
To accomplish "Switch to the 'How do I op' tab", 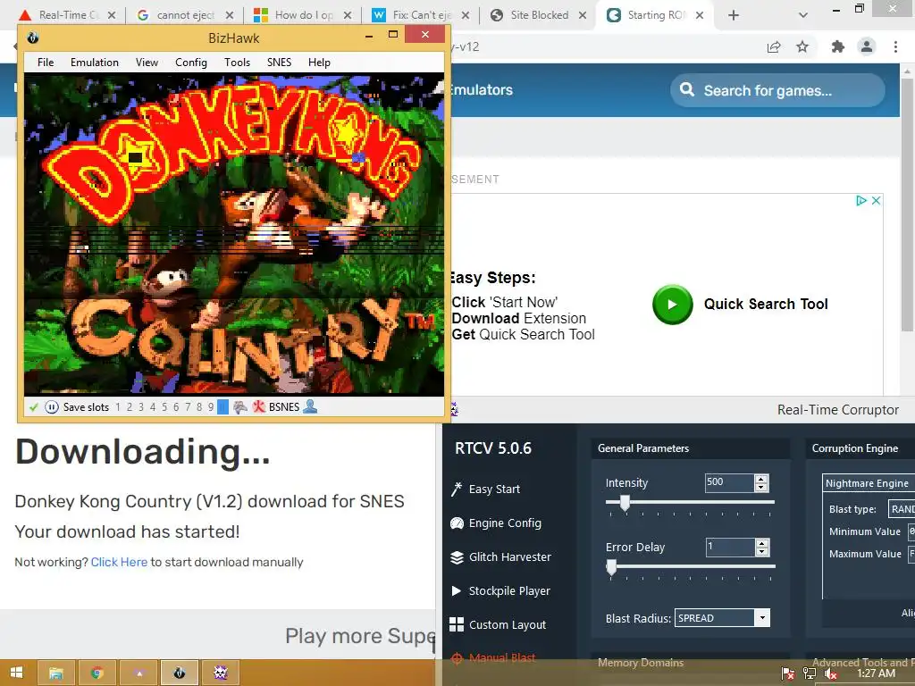I will [302, 15].
